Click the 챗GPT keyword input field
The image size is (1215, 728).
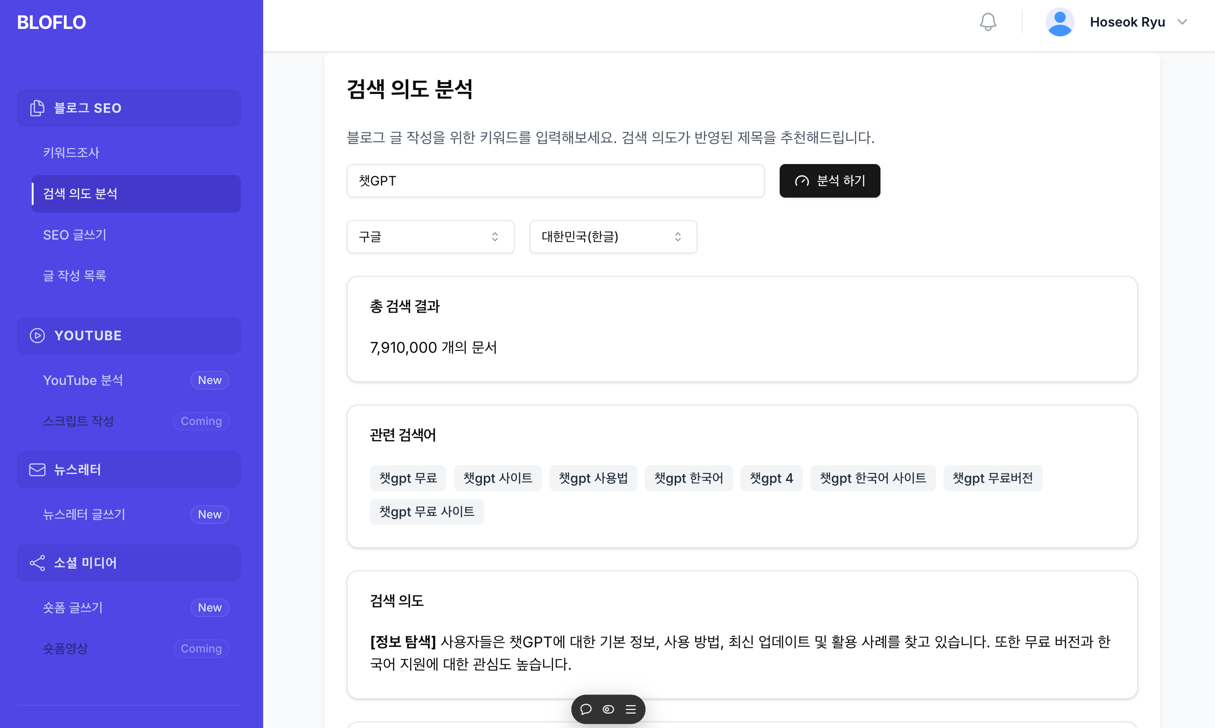pyautogui.click(x=555, y=180)
